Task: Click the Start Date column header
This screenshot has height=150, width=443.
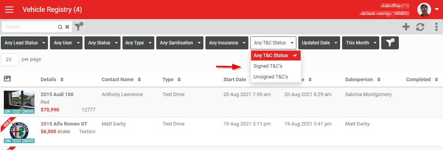Action: [235, 80]
